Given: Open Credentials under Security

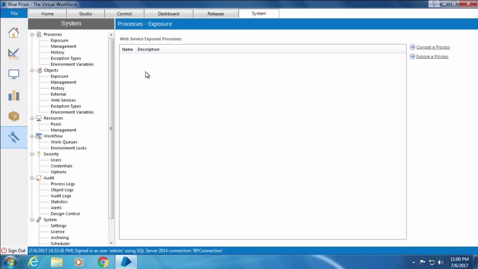Looking at the screenshot, I should point(62,166).
